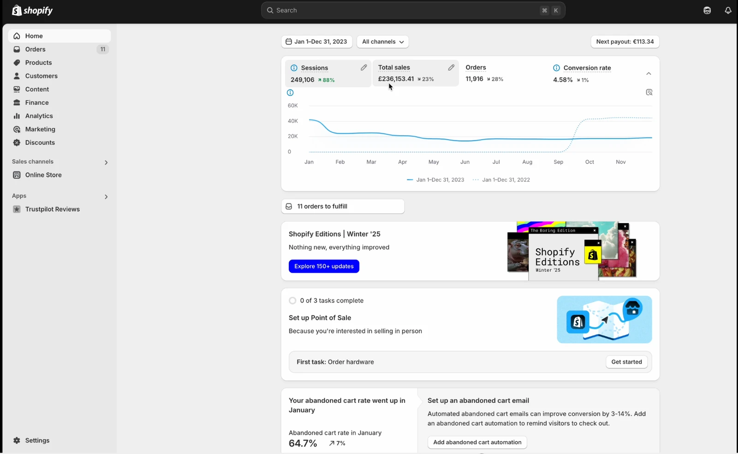Open the notifications bell
The width and height of the screenshot is (738, 454).
728,10
